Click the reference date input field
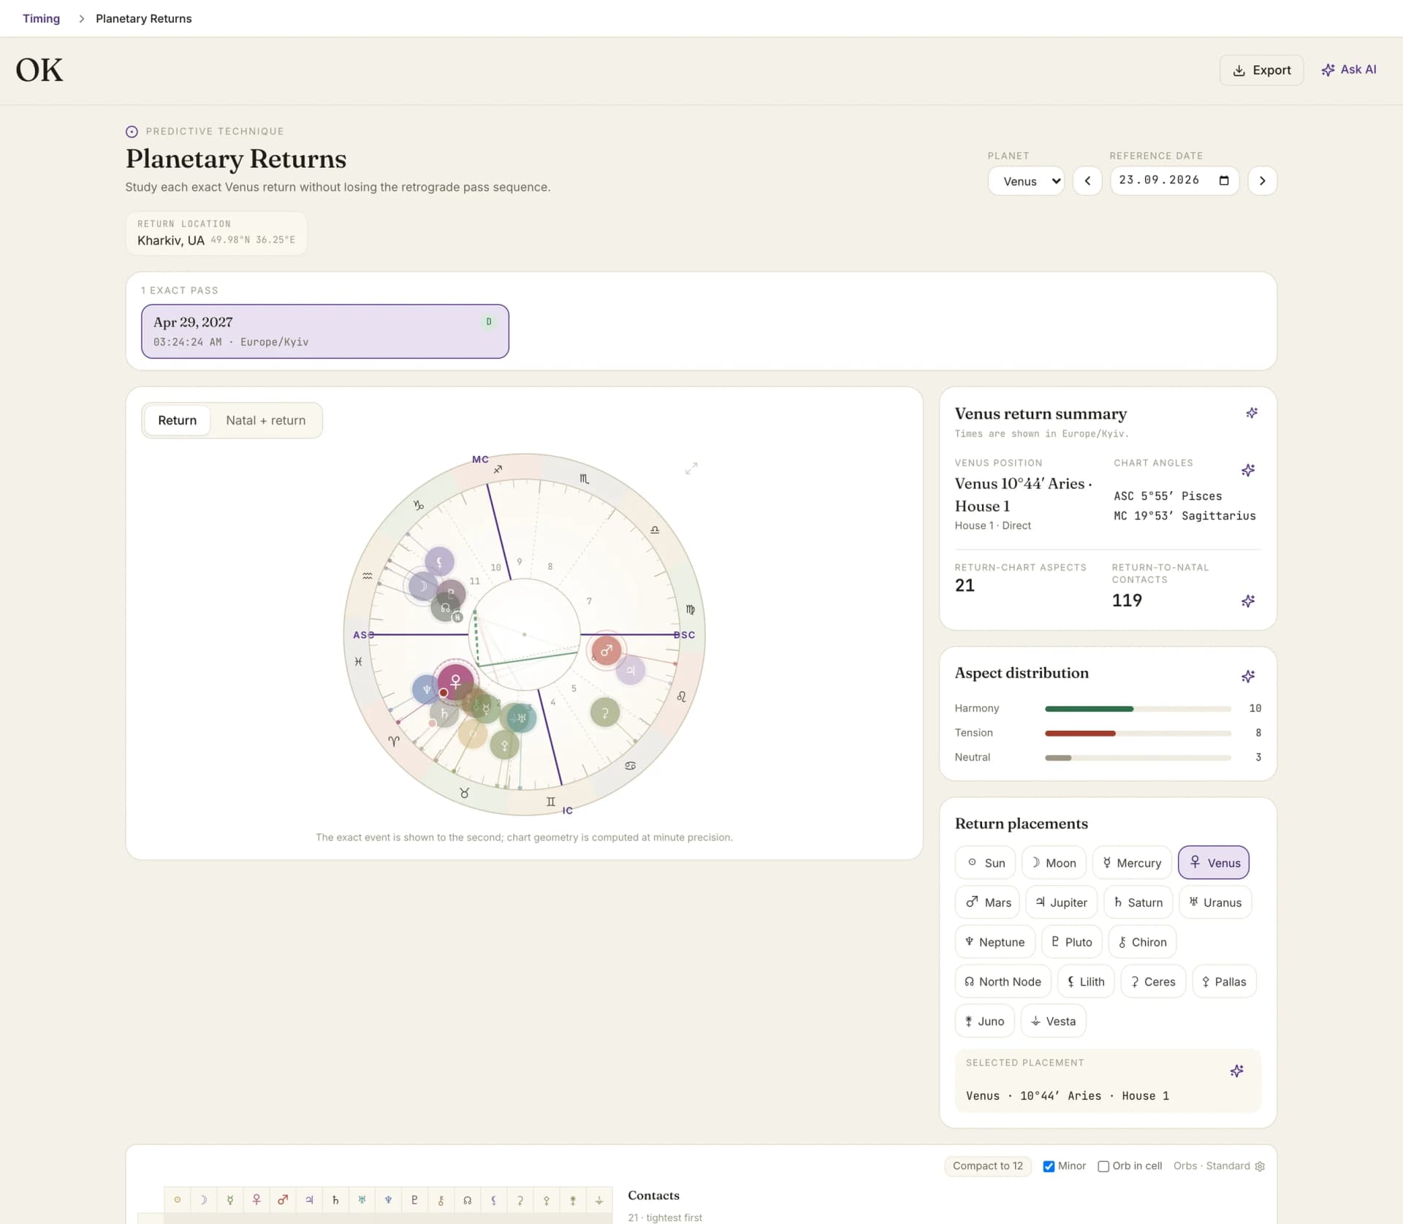This screenshot has width=1403, height=1224. [1174, 180]
